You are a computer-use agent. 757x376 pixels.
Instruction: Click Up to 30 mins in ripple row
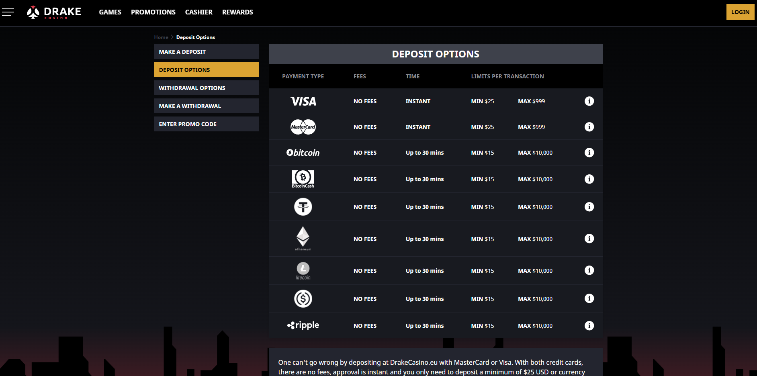(425, 326)
